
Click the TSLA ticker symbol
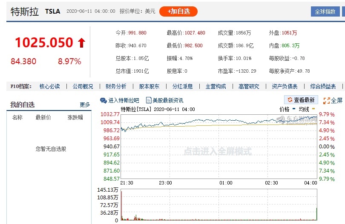coord(52,11)
